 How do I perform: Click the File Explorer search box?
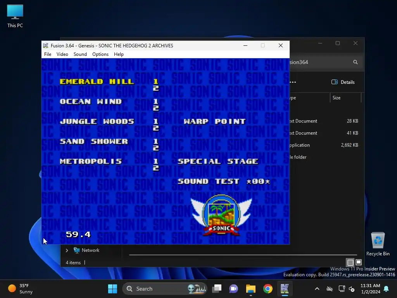(x=325, y=62)
